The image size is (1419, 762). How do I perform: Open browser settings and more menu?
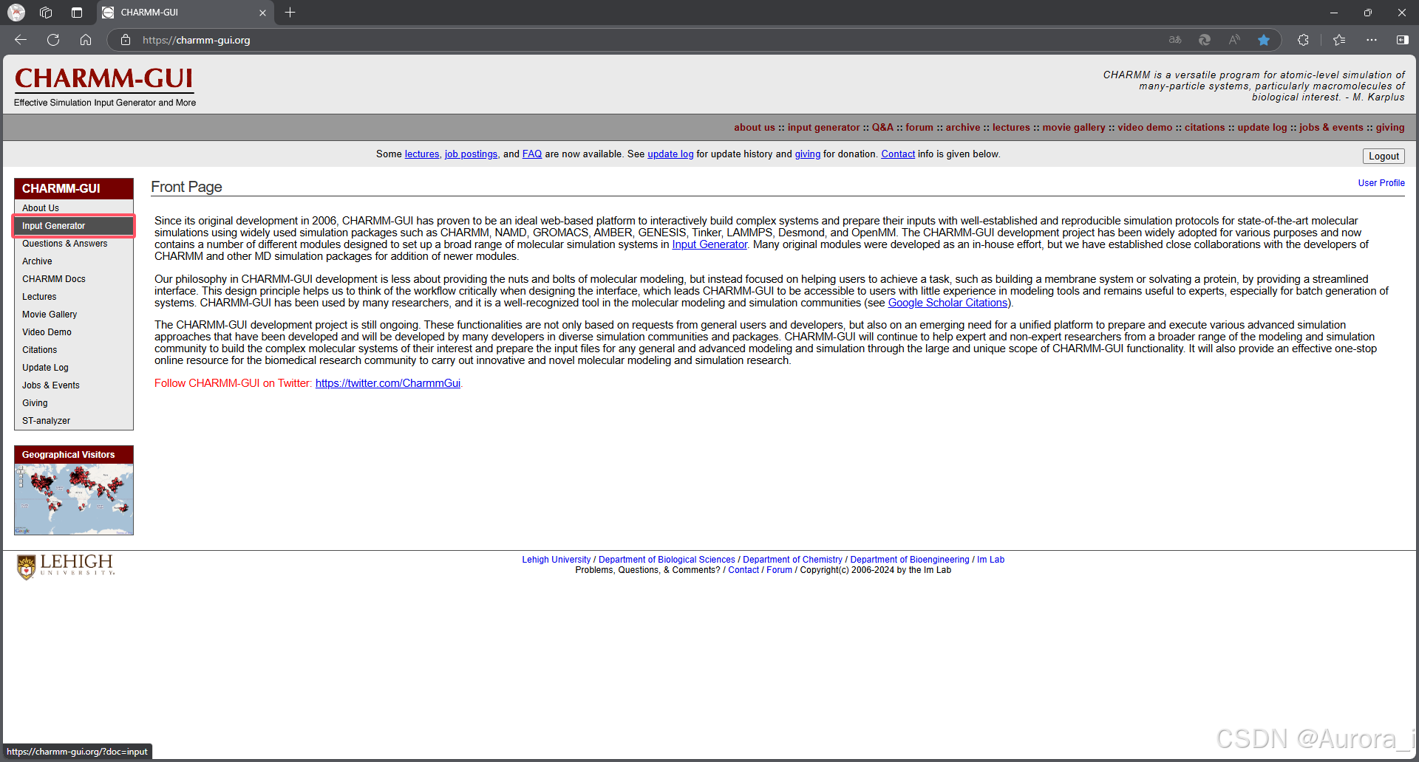point(1372,40)
